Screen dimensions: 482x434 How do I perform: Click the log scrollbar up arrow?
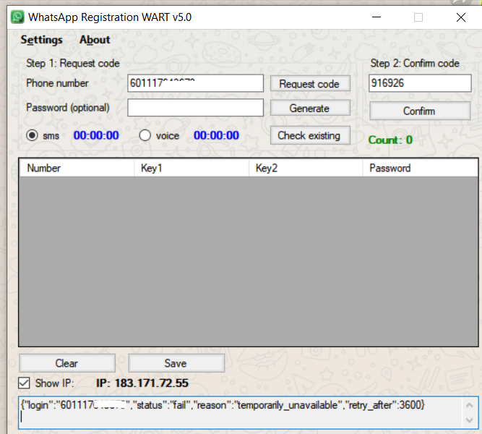(470, 405)
